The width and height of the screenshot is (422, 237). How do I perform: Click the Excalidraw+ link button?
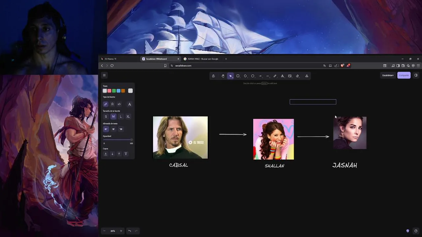388,75
